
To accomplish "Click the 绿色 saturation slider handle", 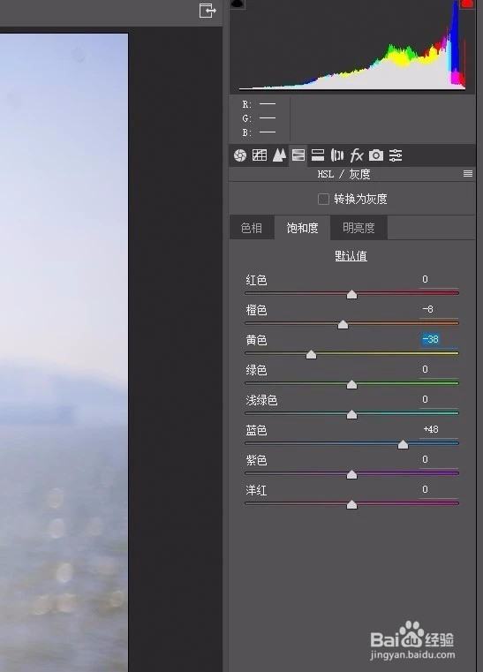I will click(x=351, y=384).
